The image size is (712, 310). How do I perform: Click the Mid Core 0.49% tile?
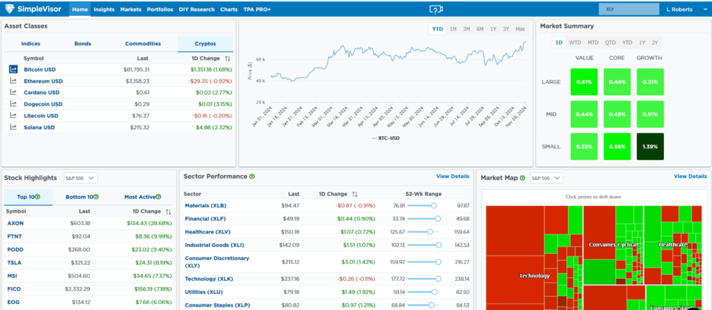tap(617, 115)
